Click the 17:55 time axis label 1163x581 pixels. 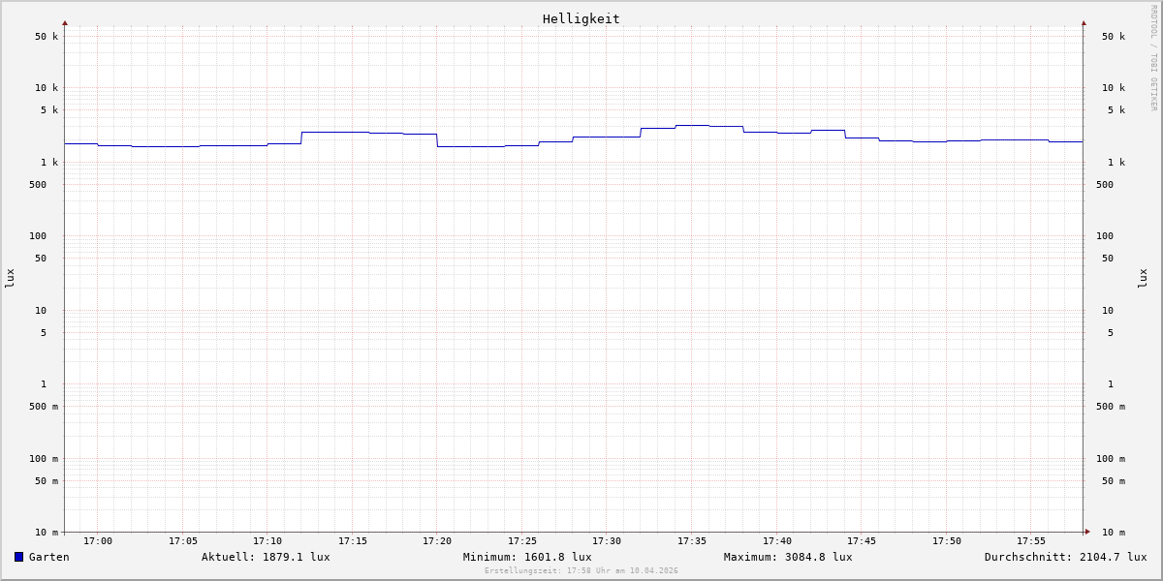click(1031, 541)
